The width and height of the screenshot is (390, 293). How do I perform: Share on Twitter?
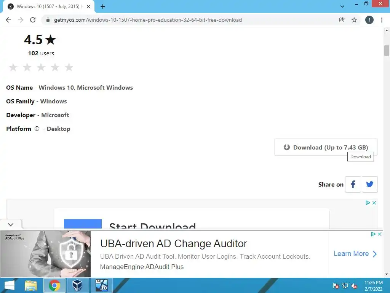[x=369, y=184]
